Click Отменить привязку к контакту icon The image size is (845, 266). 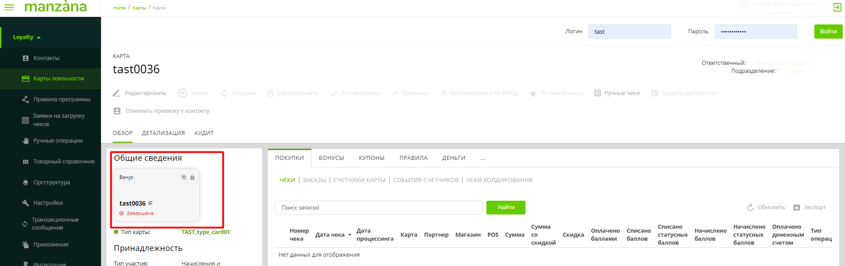click(117, 111)
